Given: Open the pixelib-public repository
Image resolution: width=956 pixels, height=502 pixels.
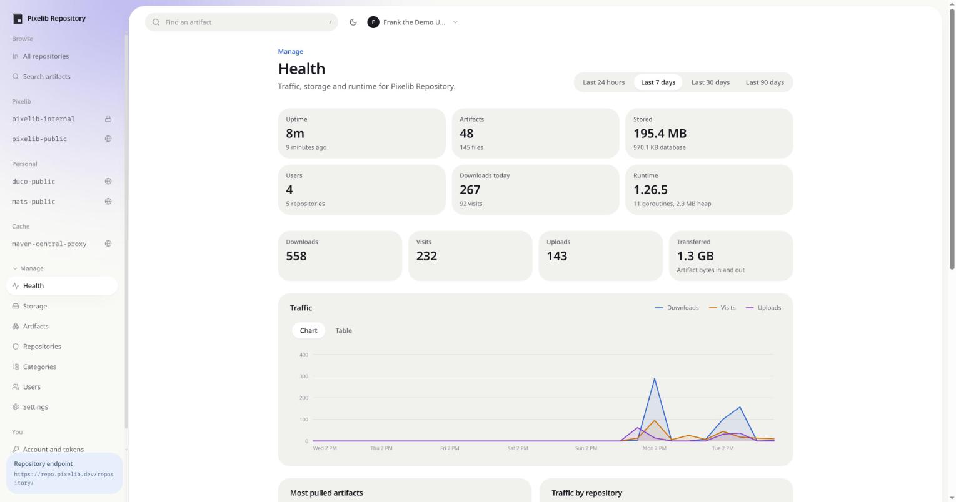Looking at the screenshot, I should click(62, 139).
